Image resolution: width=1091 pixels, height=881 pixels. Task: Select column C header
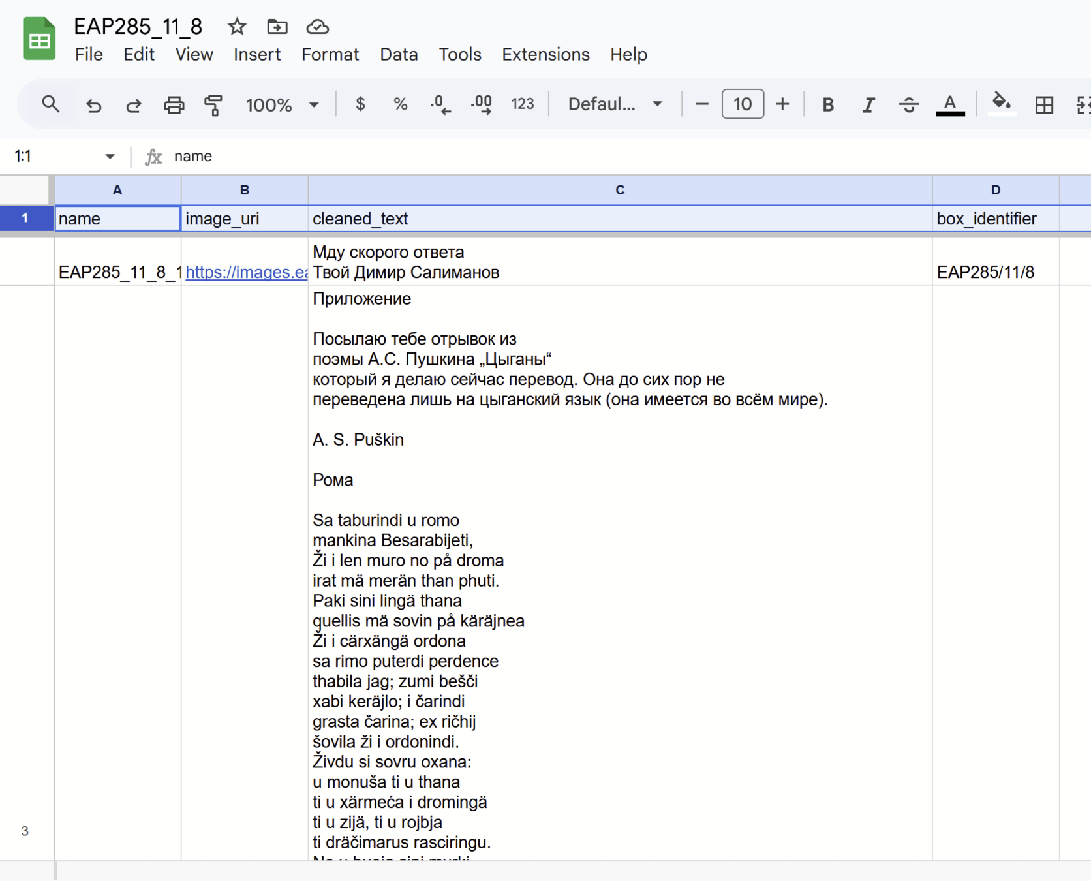click(620, 190)
